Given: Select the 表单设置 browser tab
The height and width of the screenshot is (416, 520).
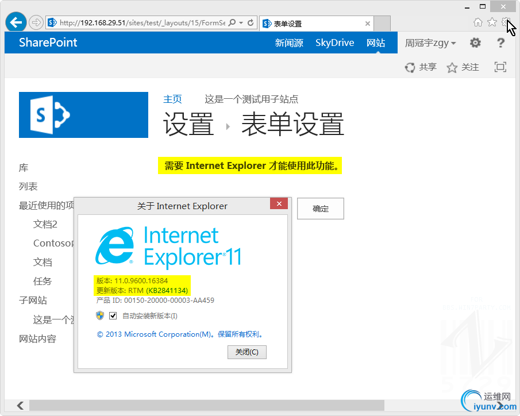Looking at the screenshot, I should click(316, 24).
